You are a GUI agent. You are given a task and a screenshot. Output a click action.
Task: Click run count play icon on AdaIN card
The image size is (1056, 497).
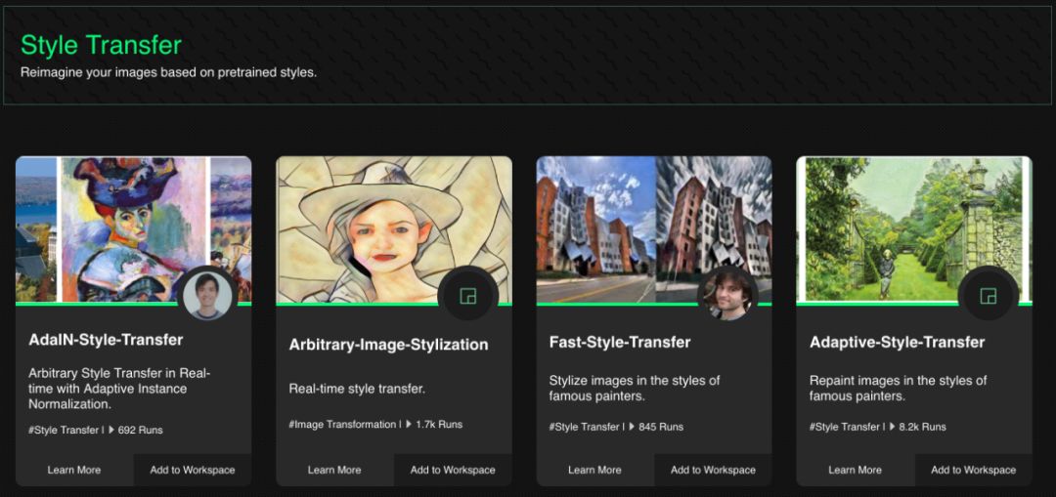pos(110,430)
